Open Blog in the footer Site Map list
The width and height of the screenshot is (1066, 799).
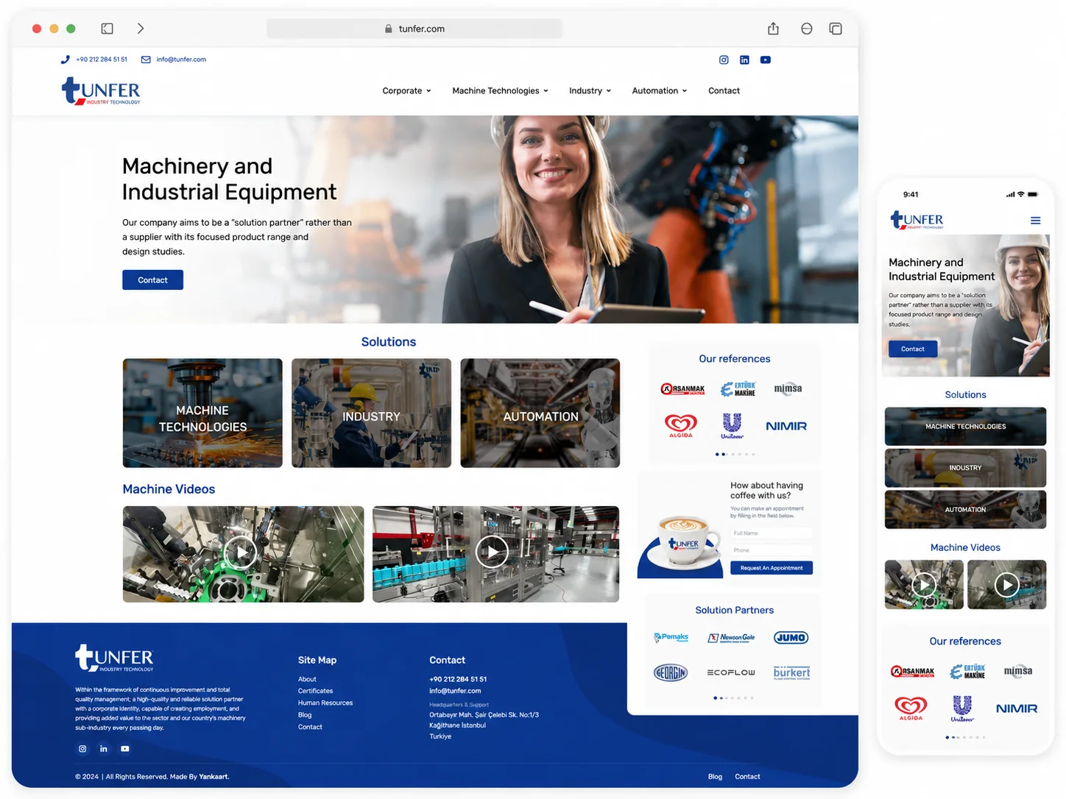[x=305, y=715]
